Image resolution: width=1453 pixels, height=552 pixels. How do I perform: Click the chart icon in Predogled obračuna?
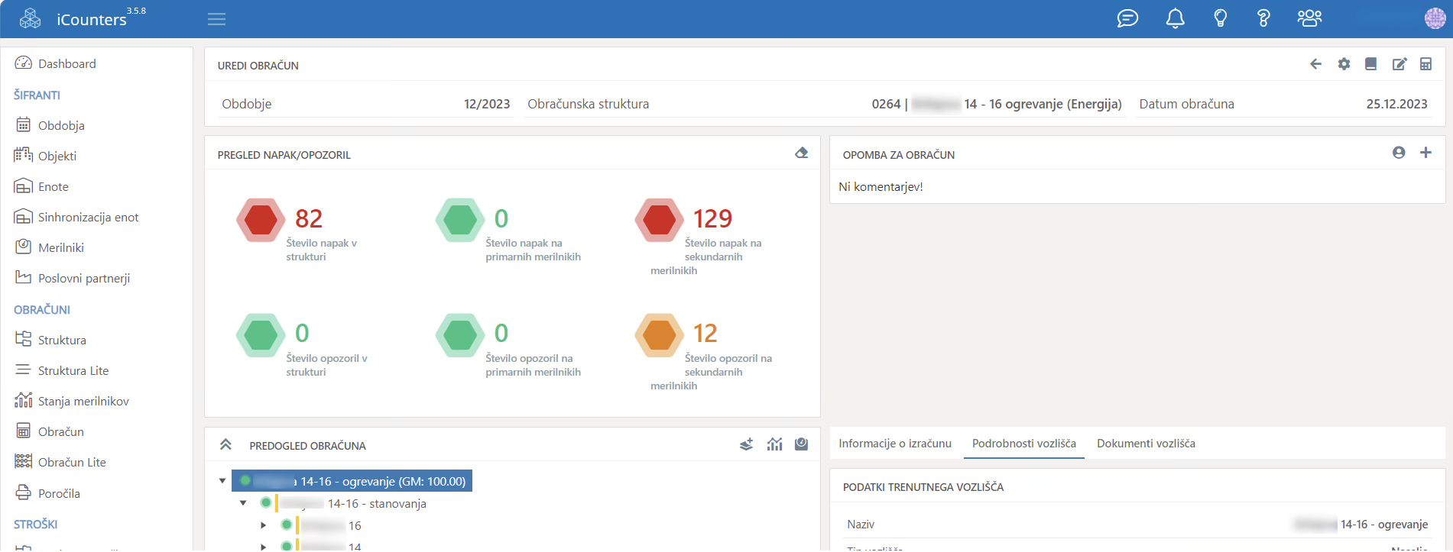click(x=774, y=444)
